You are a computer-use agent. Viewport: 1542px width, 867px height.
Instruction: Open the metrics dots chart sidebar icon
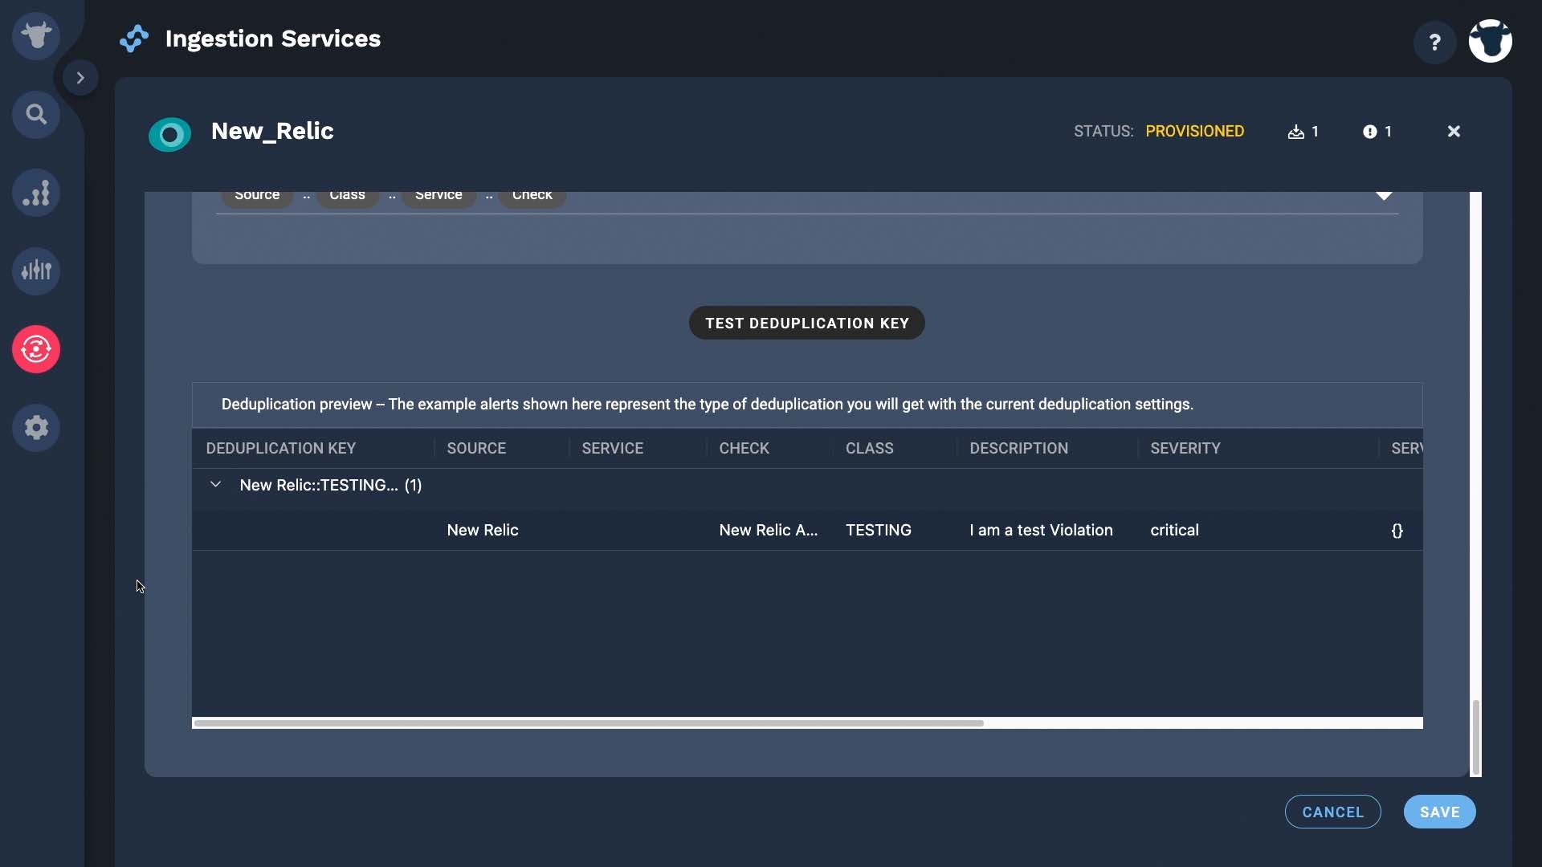point(36,193)
